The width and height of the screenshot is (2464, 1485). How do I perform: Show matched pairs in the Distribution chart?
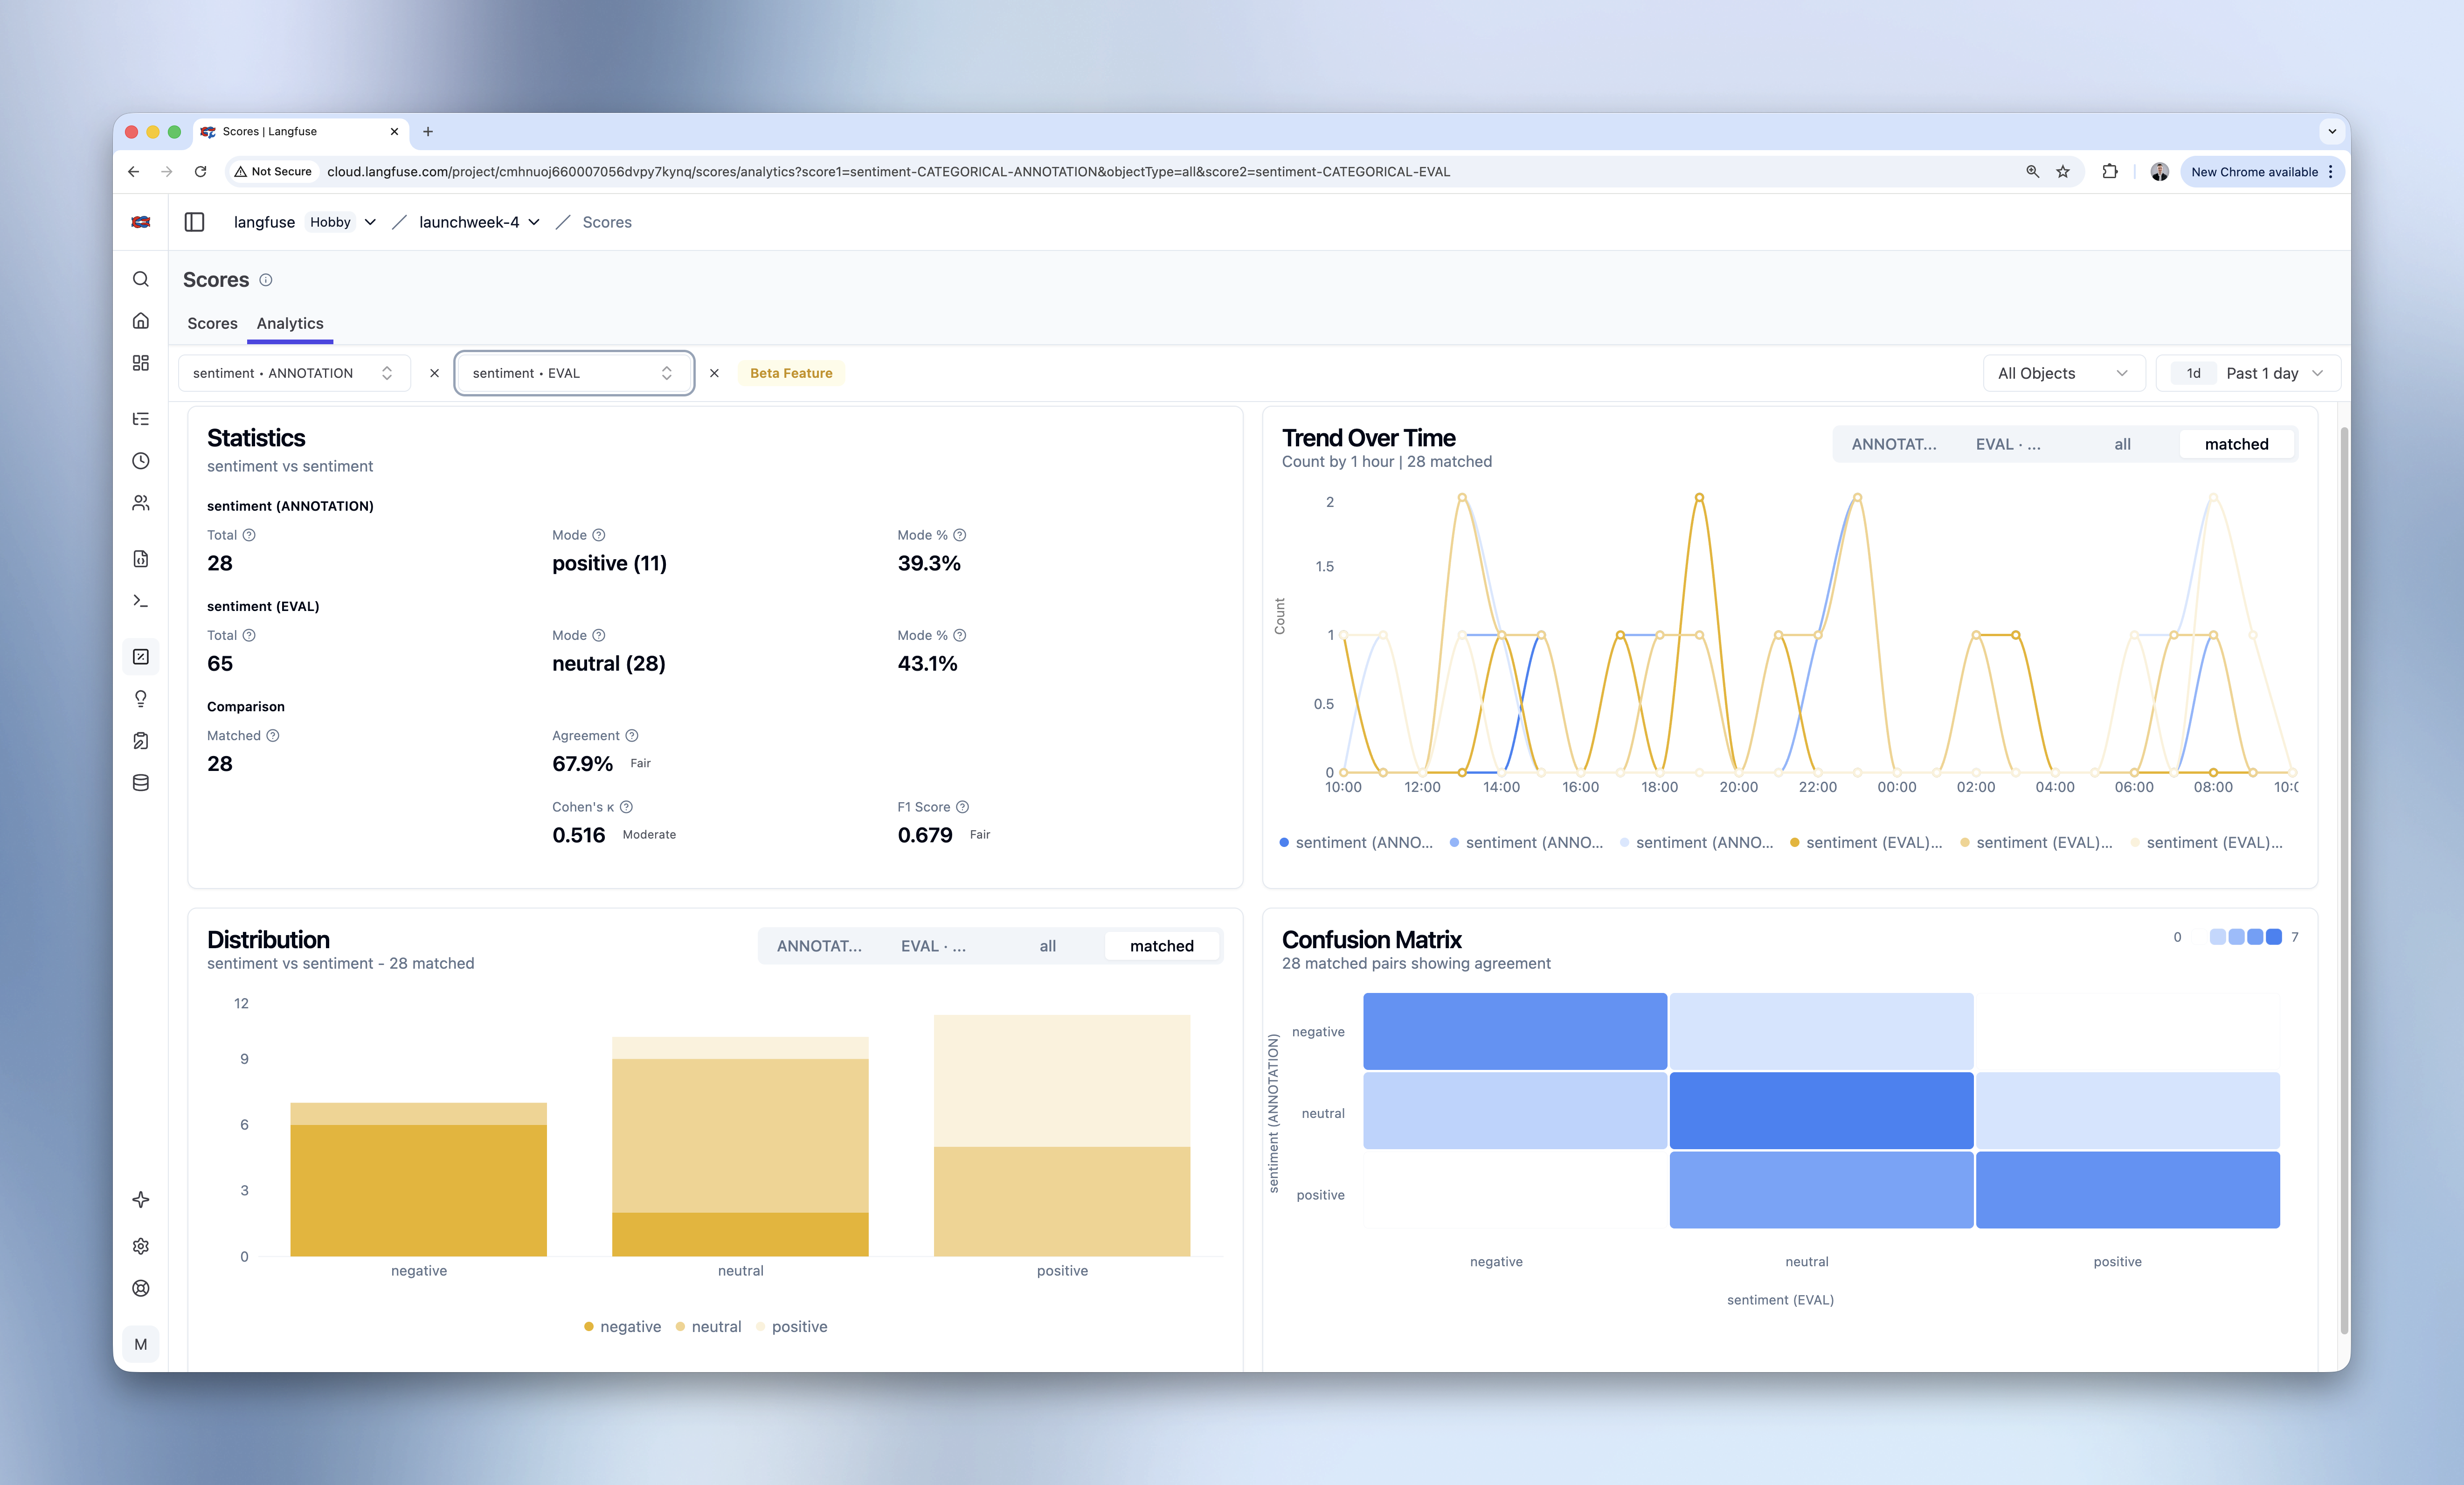[x=1162, y=945]
